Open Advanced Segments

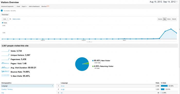pyautogui.click(x=7, y=6)
